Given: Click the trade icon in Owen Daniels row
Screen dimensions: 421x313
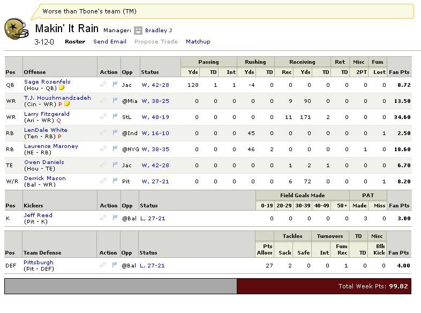Looking at the screenshot, I should (103, 165).
